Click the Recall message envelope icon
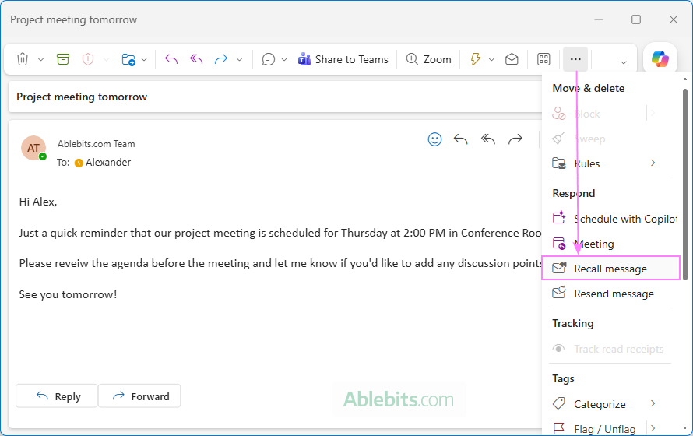This screenshot has height=436, width=693. (559, 268)
